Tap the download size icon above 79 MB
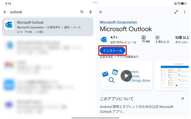 (144, 37)
